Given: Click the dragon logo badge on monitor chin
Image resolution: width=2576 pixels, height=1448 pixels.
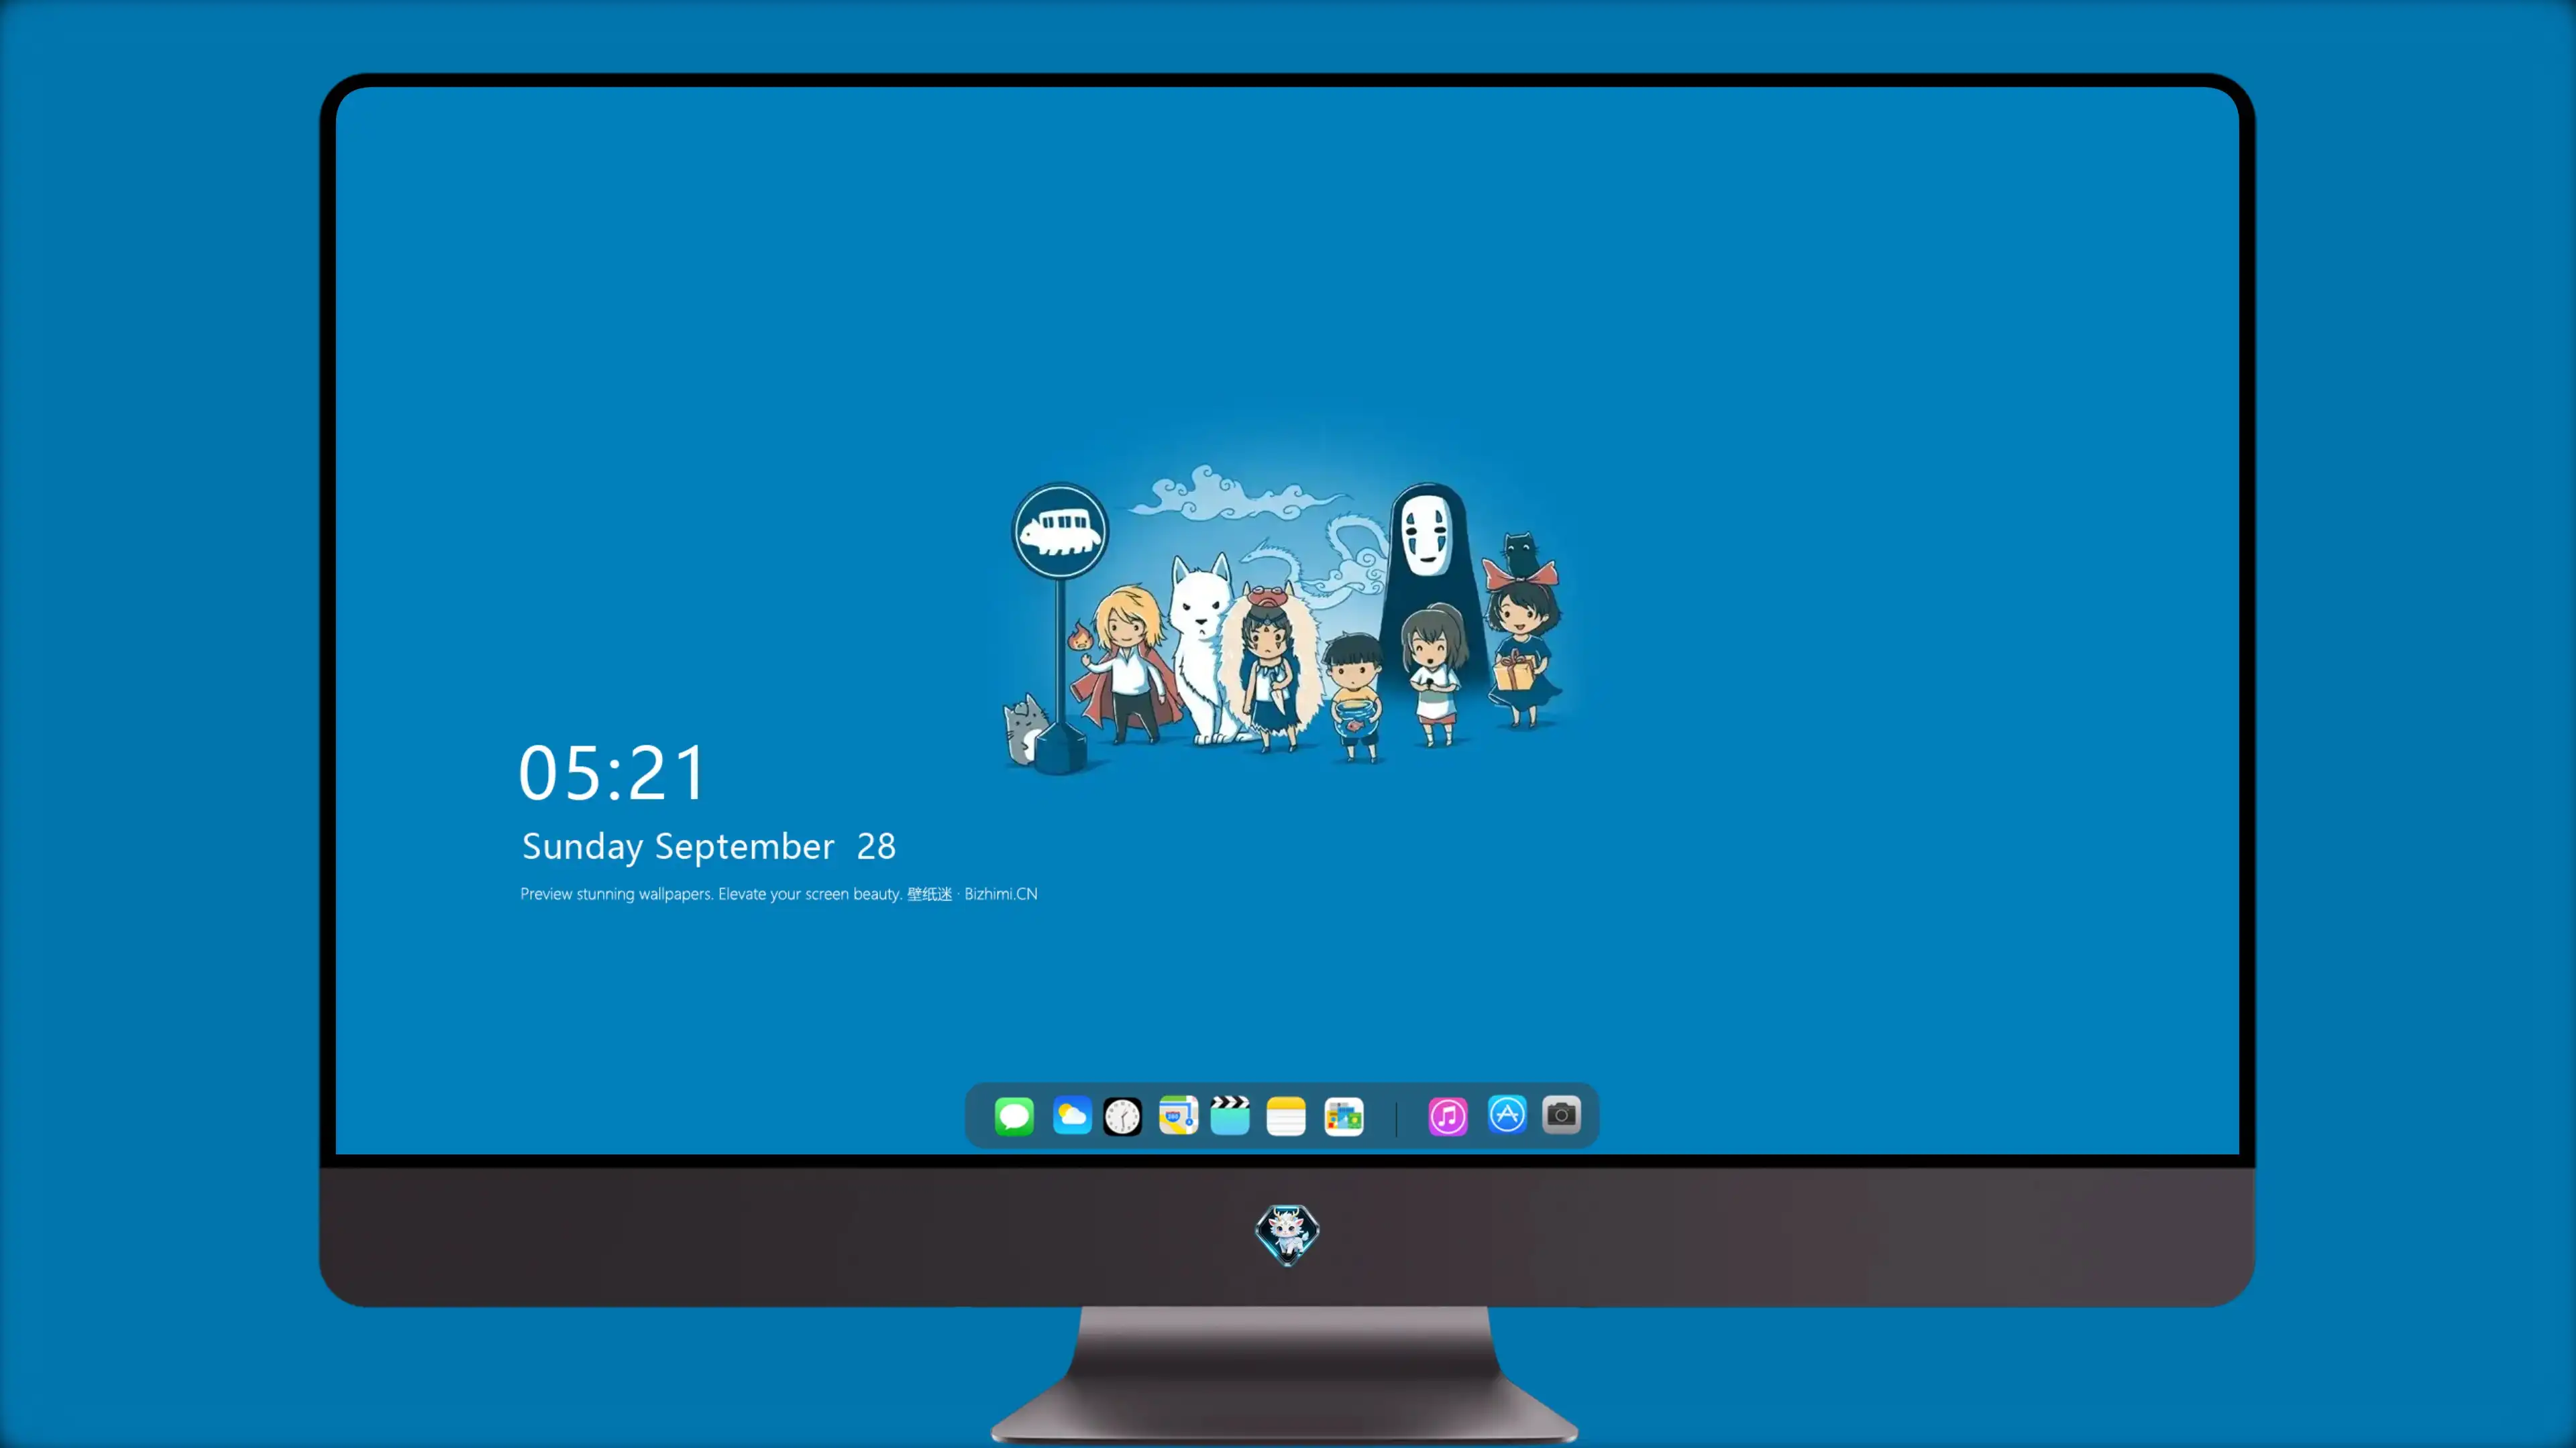Looking at the screenshot, I should [x=1287, y=1234].
